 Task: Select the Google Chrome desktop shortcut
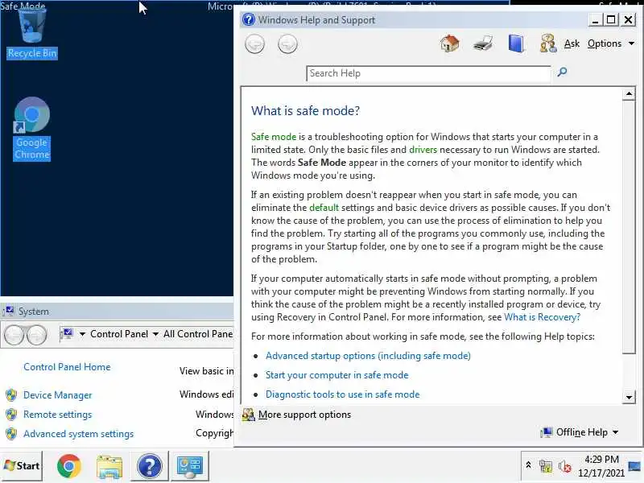(32, 129)
